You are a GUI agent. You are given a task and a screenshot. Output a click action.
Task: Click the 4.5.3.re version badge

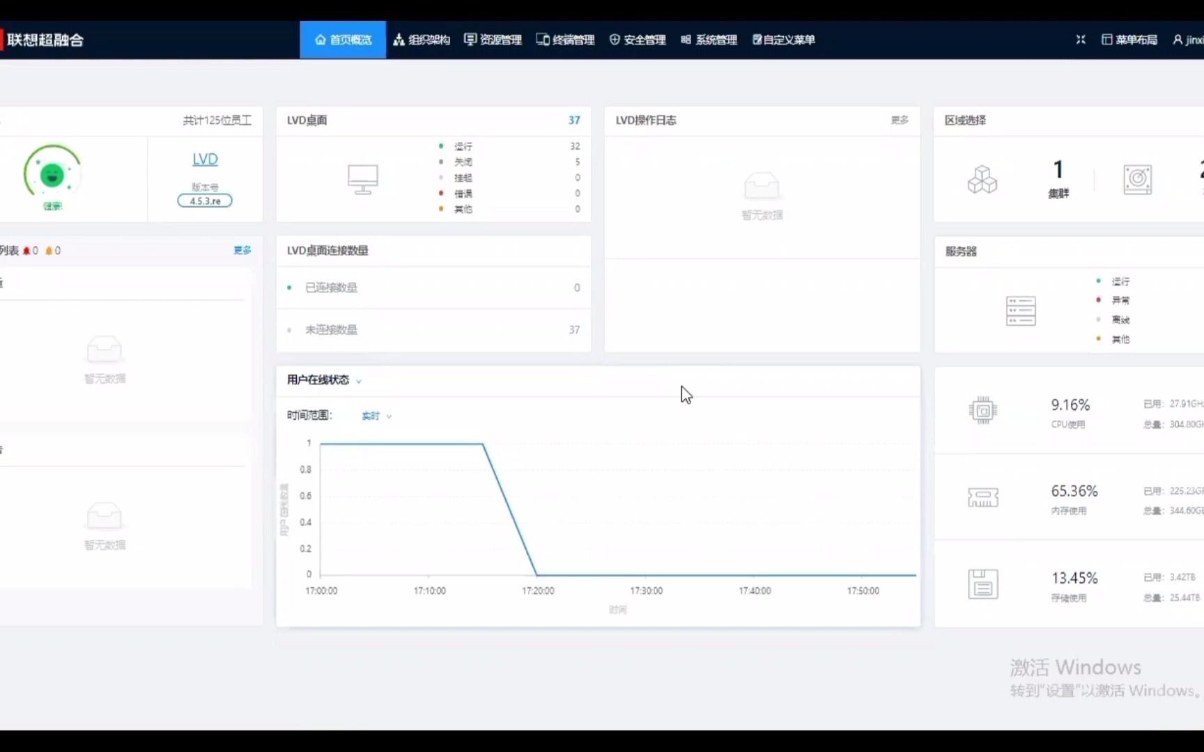pyautogui.click(x=205, y=201)
